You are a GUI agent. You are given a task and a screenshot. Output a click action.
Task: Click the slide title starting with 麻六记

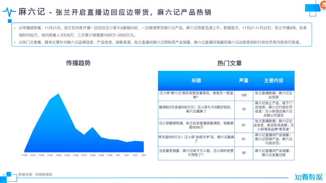coord(115,12)
